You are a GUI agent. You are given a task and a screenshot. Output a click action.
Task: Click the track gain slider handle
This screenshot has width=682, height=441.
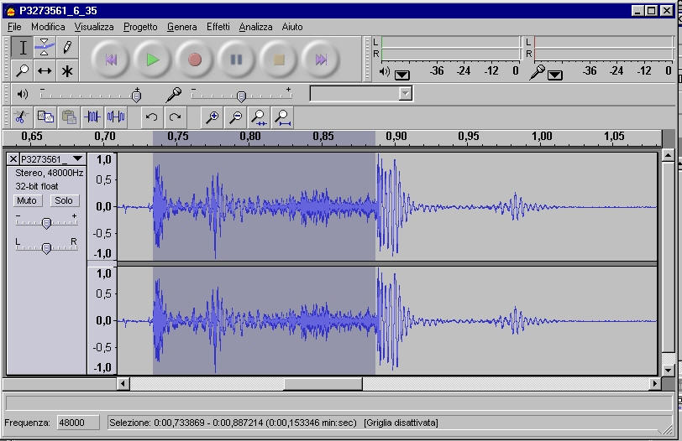[x=46, y=223]
